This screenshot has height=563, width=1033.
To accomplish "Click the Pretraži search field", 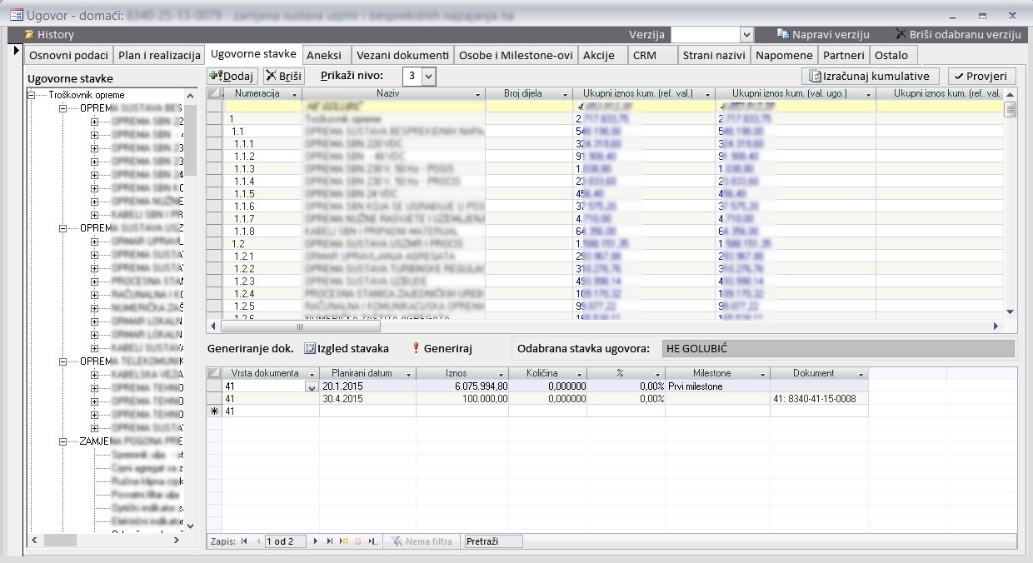I will 493,541.
